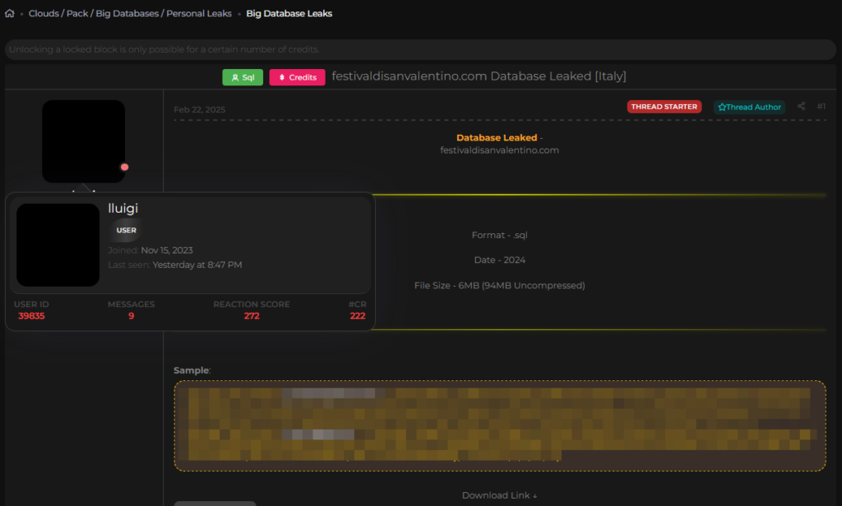Screen dimensions: 842x506
Task: Open the post permalink #1
Action: click(821, 106)
